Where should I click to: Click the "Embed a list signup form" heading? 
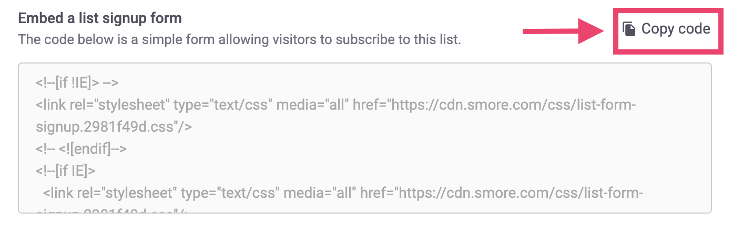[100, 18]
